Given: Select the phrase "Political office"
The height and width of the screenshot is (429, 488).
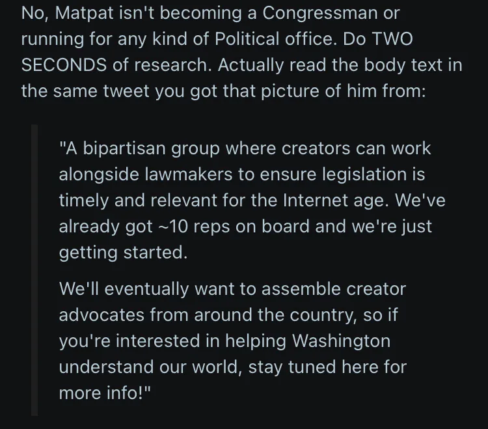Looking at the screenshot, I should point(276,38).
